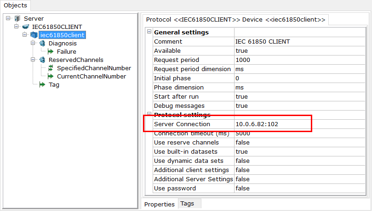Edit the Additional client settings value
The image size is (372, 211).
click(300, 170)
